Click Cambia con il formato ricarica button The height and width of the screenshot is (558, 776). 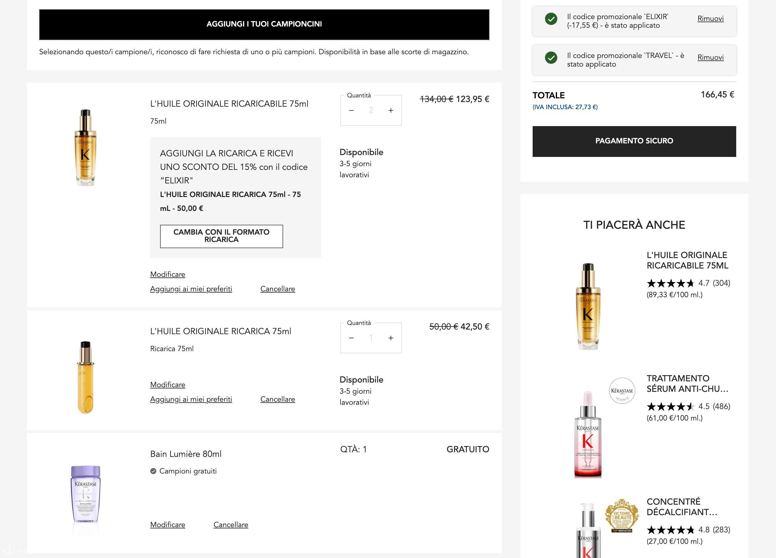point(221,236)
